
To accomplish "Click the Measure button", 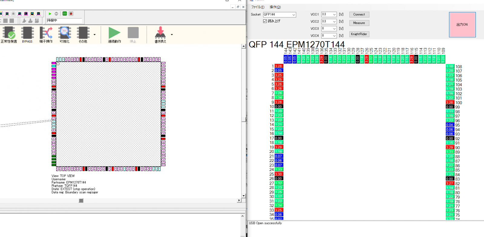I will coord(359,23).
